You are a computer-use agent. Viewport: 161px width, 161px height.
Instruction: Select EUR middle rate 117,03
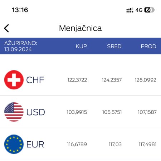pos(115,144)
